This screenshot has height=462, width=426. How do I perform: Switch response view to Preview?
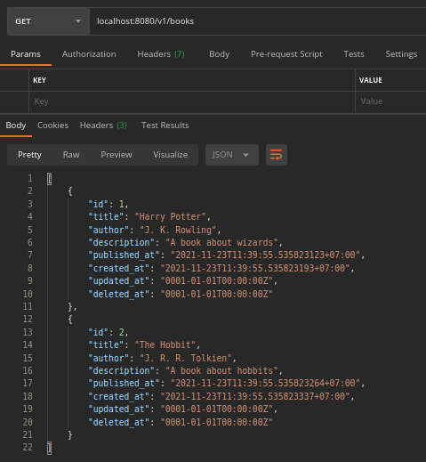point(117,155)
